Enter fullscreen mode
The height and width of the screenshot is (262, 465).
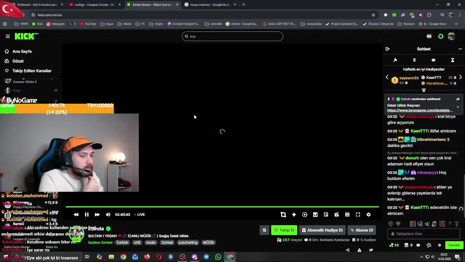coord(358,215)
